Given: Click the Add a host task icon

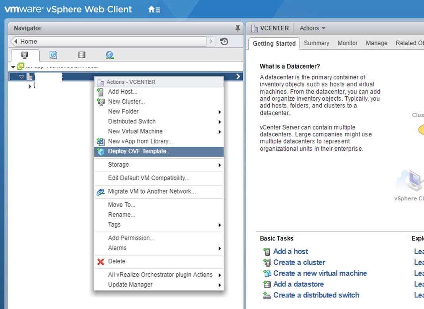Looking at the screenshot, I should coord(267,252).
